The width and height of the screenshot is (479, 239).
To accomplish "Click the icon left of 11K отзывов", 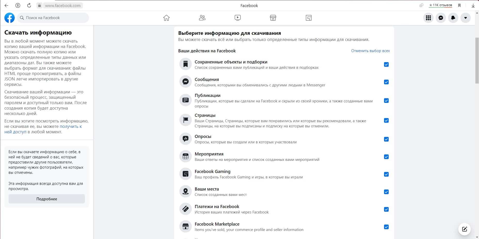I will click(421, 5).
